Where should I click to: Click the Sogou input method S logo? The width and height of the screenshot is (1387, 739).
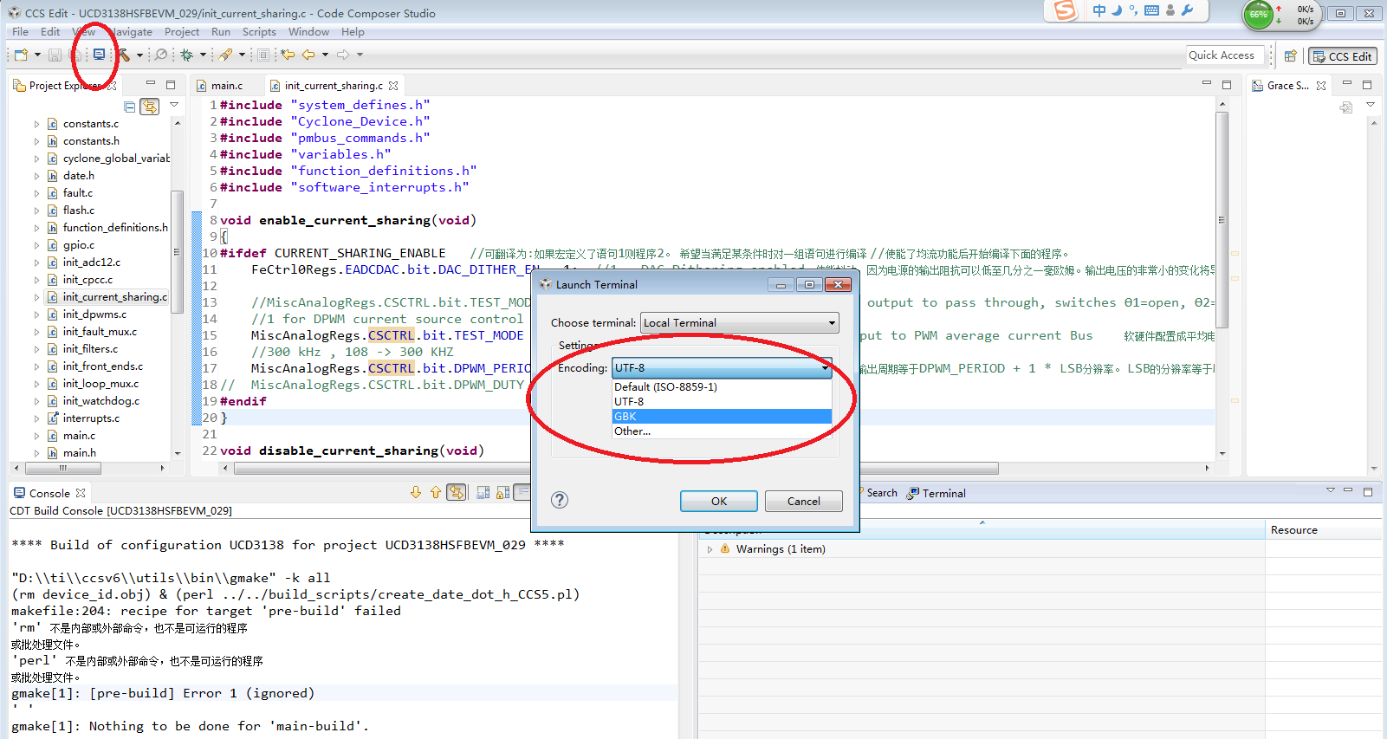[x=1065, y=10]
